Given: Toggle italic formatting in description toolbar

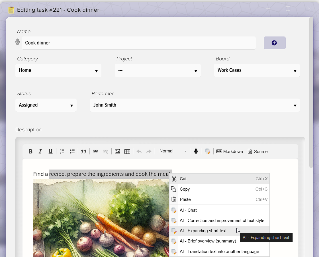Looking at the screenshot, I should 40,151.
